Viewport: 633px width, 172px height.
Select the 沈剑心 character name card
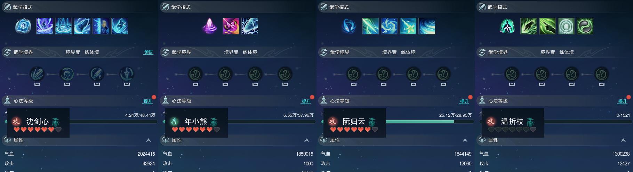[x=38, y=123]
